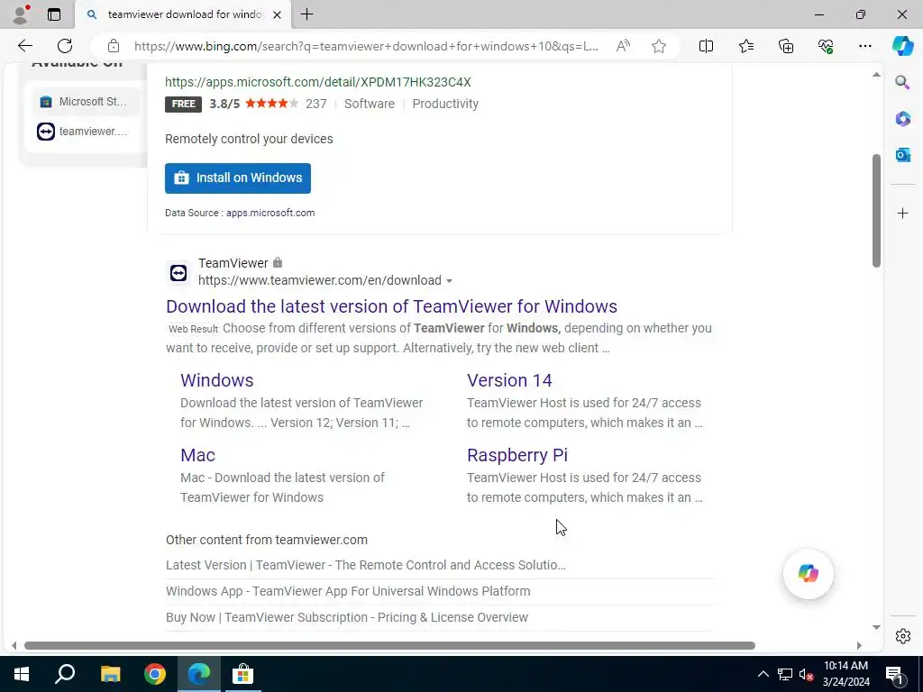Viewport: 923px width, 692px height.
Task: Open the Raspberry Pi sublink
Action: tap(516, 455)
